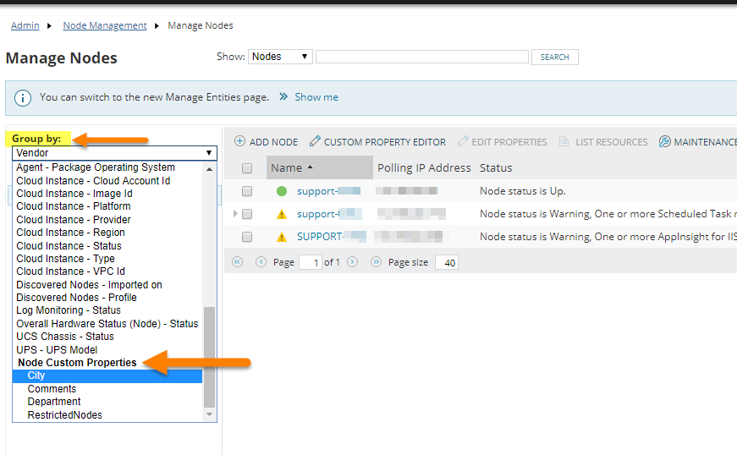Check the box for green Up node

click(x=247, y=191)
